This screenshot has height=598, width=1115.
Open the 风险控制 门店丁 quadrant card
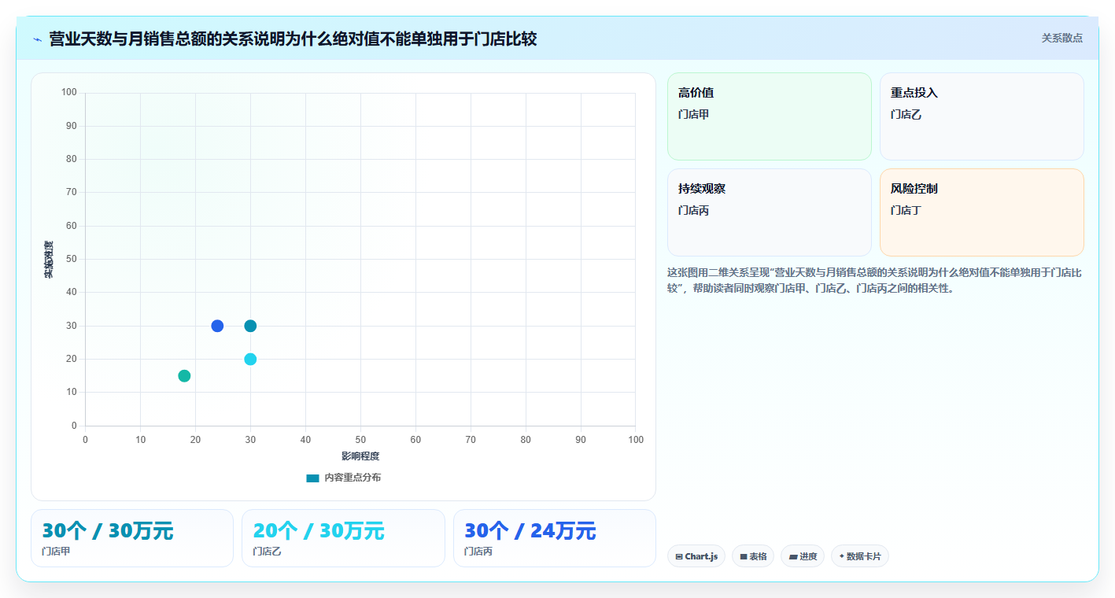pos(982,212)
